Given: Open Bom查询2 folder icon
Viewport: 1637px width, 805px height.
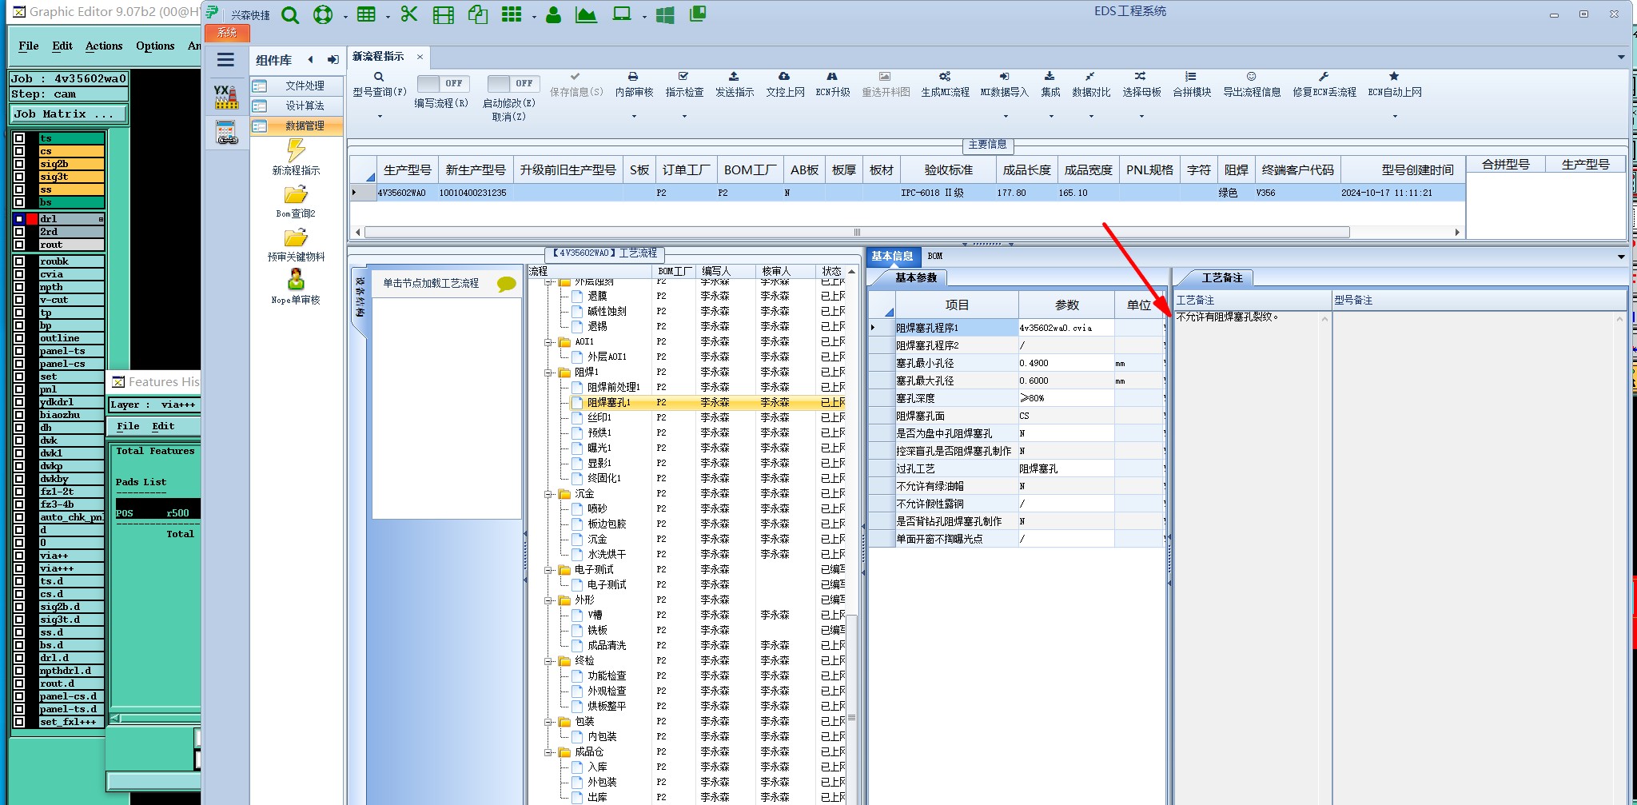Looking at the screenshot, I should pyautogui.click(x=296, y=194).
